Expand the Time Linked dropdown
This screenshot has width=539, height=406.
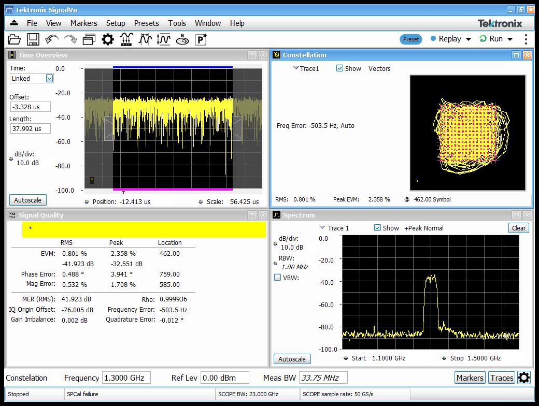50,78
